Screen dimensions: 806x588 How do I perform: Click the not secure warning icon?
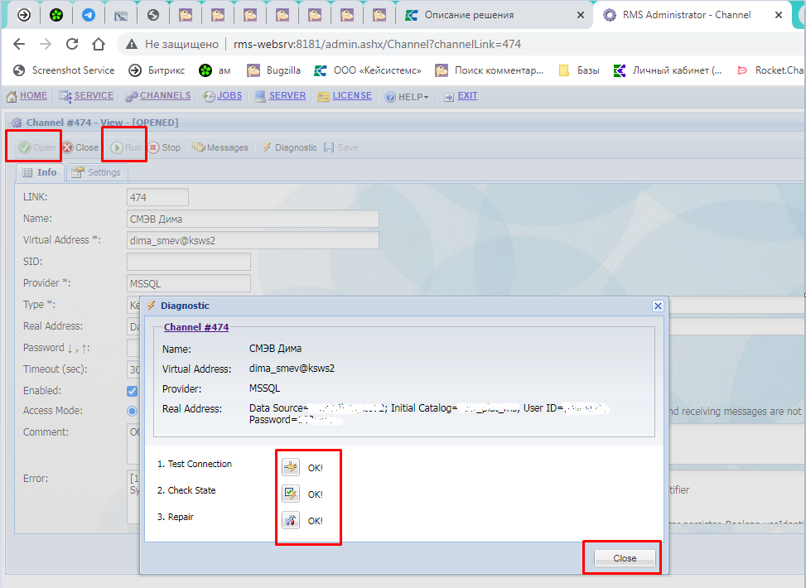coord(132,44)
